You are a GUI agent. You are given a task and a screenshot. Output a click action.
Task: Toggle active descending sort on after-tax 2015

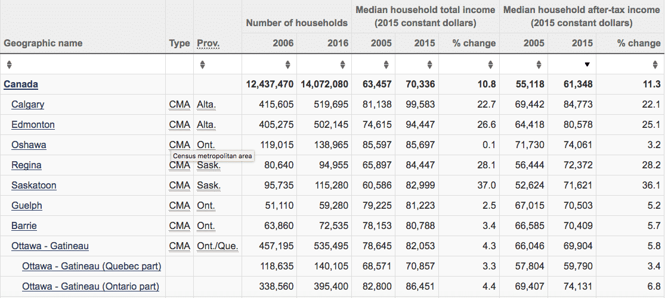pyautogui.click(x=587, y=65)
